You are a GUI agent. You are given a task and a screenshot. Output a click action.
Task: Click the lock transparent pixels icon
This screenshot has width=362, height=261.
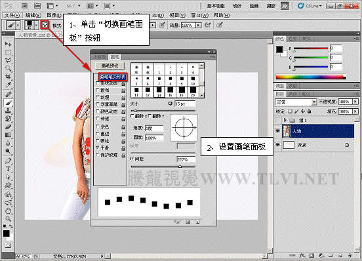291,111
